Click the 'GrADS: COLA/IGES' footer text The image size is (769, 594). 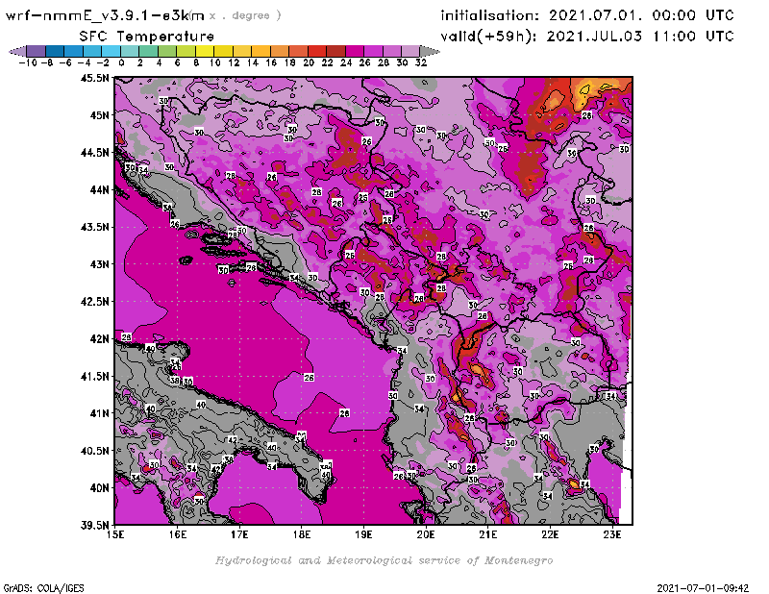coord(43,588)
